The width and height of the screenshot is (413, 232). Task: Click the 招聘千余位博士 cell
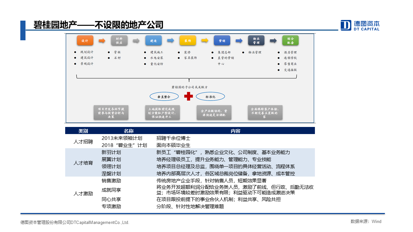[x=174, y=138]
